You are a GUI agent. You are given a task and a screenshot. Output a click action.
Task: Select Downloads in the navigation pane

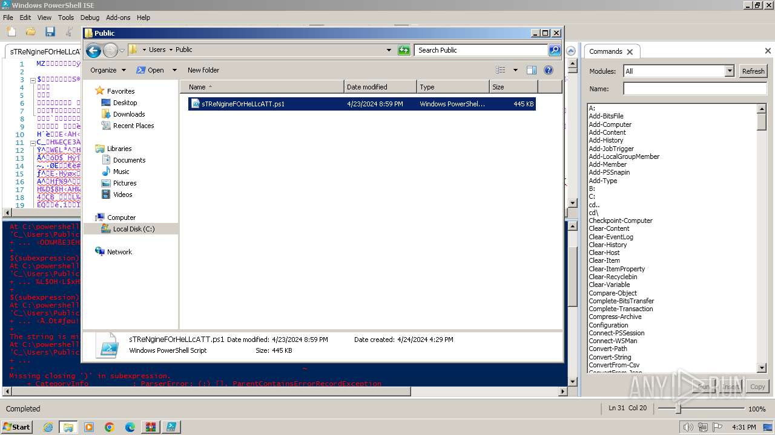(x=123, y=114)
